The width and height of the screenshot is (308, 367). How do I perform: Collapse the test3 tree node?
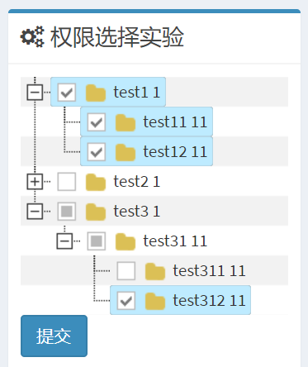35,212
